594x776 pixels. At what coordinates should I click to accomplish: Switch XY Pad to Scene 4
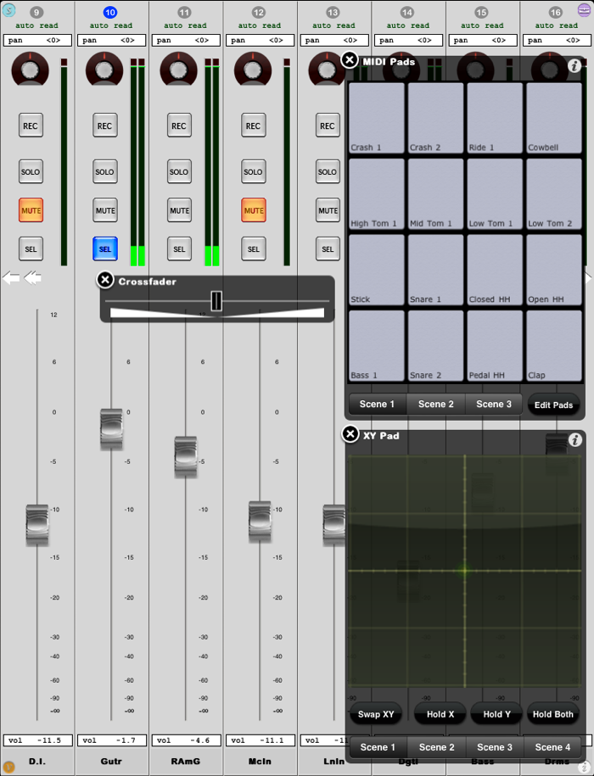point(552,747)
